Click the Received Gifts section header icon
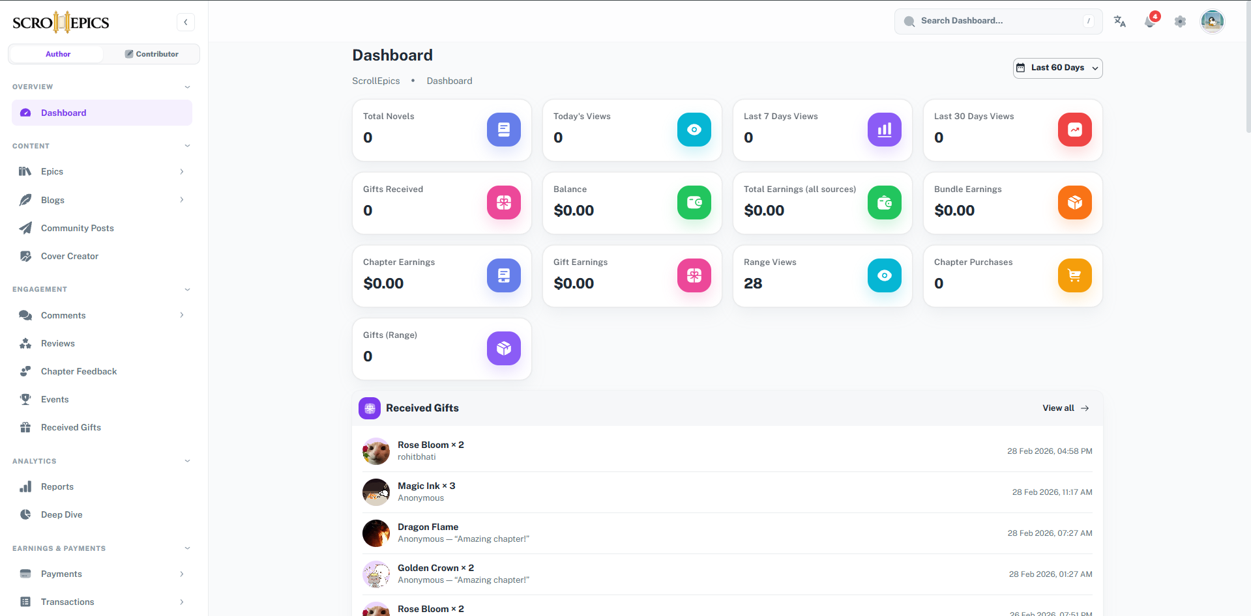 [x=370, y=408]
